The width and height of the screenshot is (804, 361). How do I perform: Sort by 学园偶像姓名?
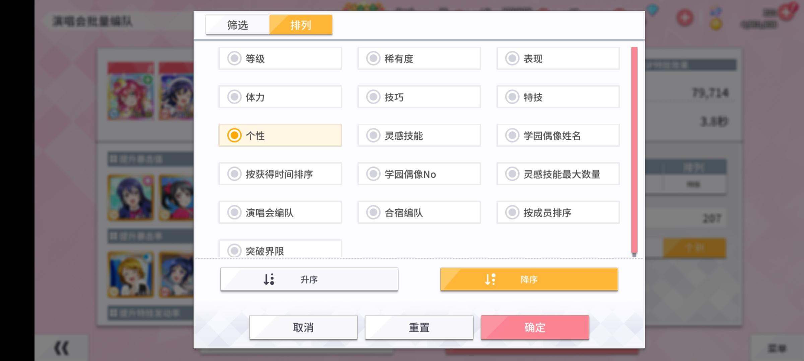558,135
